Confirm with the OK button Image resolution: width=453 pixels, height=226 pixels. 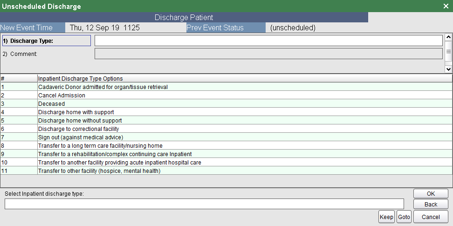[431, 194]
